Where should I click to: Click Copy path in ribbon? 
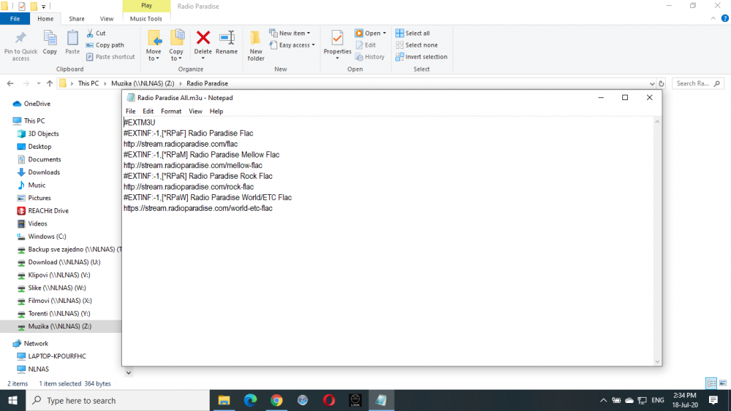pyautogui.click(x=105, y=45)
